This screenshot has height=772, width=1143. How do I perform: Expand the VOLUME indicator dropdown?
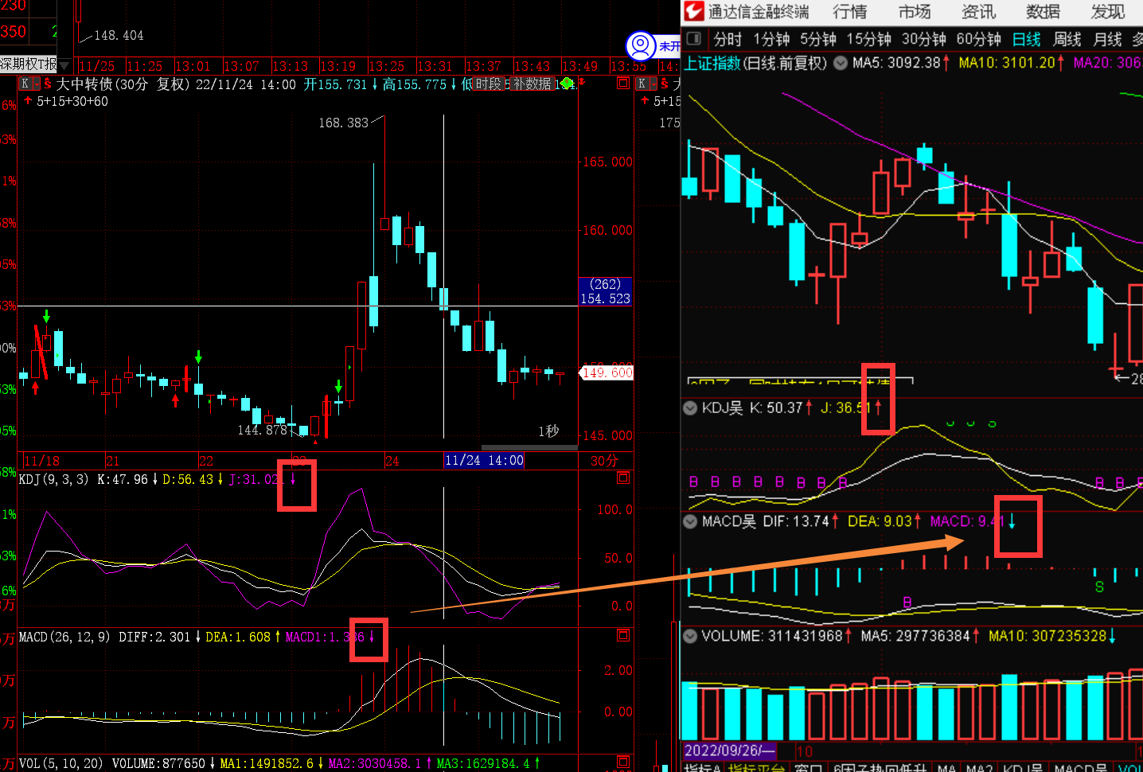click(x=690, y=636)
